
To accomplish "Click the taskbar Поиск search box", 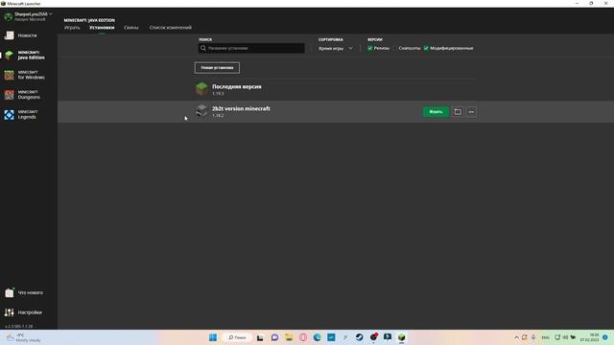I will 237,337.
